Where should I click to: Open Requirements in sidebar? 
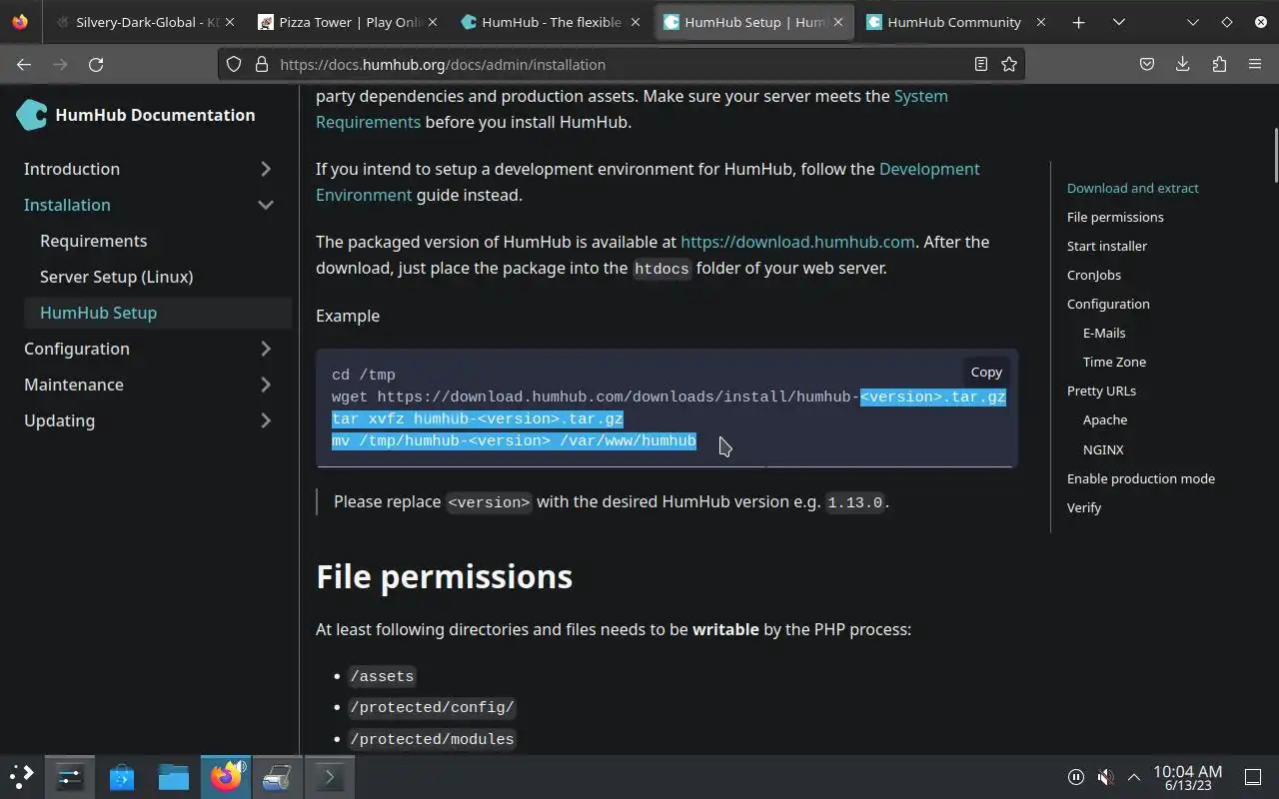[x=93, y=241]
